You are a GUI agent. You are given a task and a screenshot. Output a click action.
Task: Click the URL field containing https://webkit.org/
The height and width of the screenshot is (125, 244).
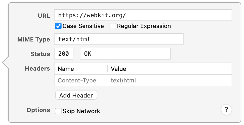click(143, 15)
